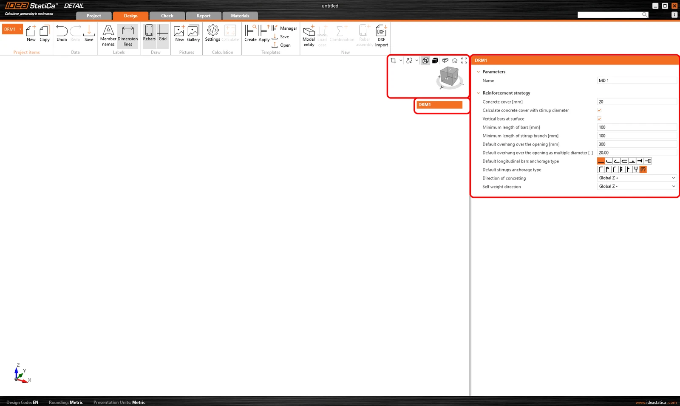
Task: Switch to the Project tab
Action: tap(94, 16)
